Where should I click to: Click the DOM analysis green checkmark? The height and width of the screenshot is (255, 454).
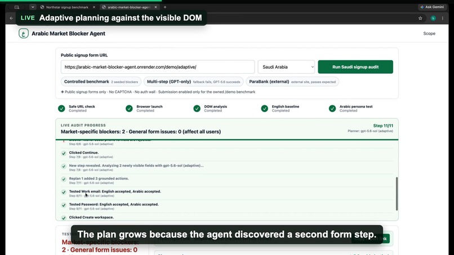tap(197, 109)
